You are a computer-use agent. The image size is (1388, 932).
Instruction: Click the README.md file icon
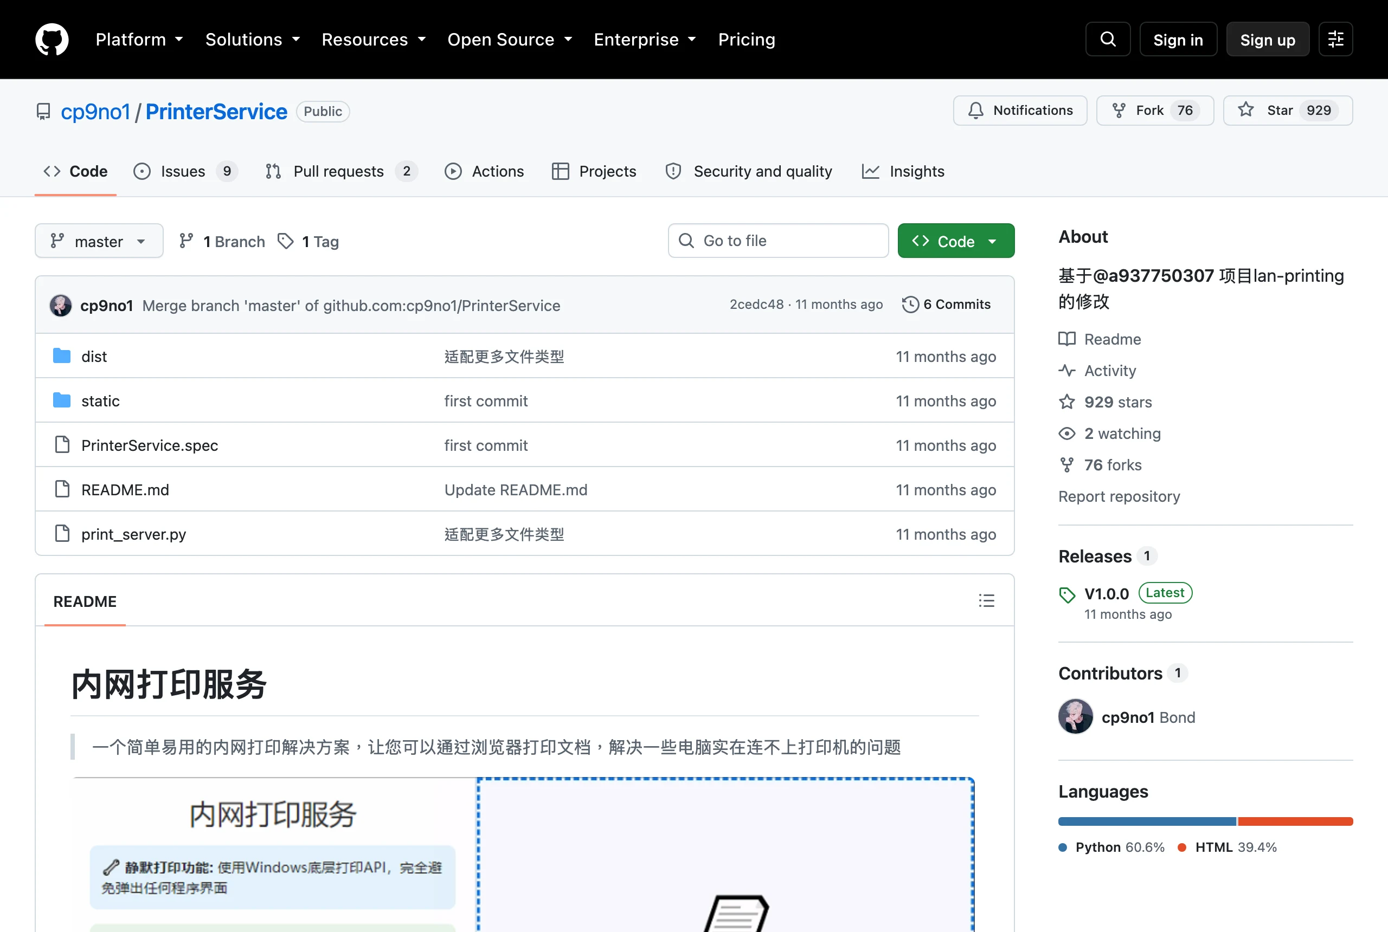tap(62, 489)
